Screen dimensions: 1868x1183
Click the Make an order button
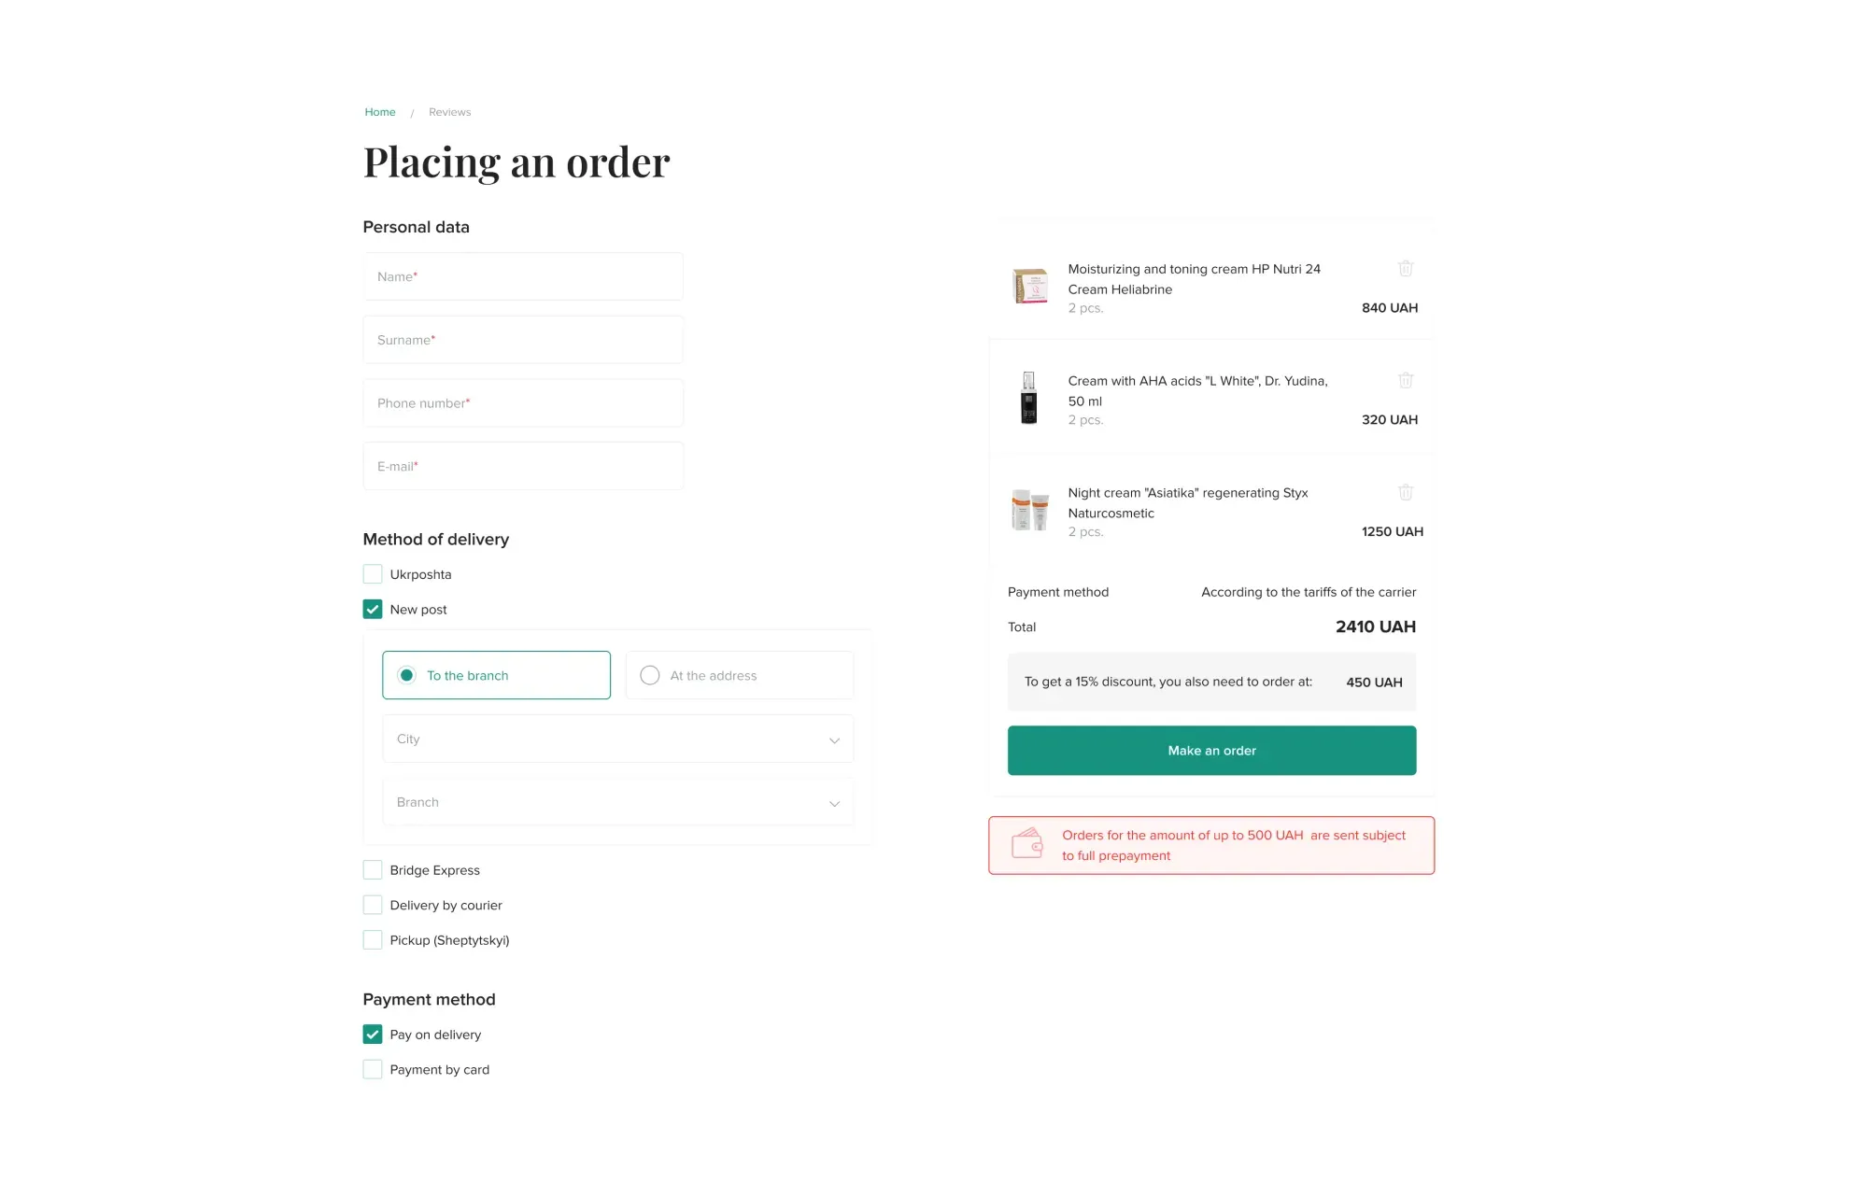point(1211,750)
